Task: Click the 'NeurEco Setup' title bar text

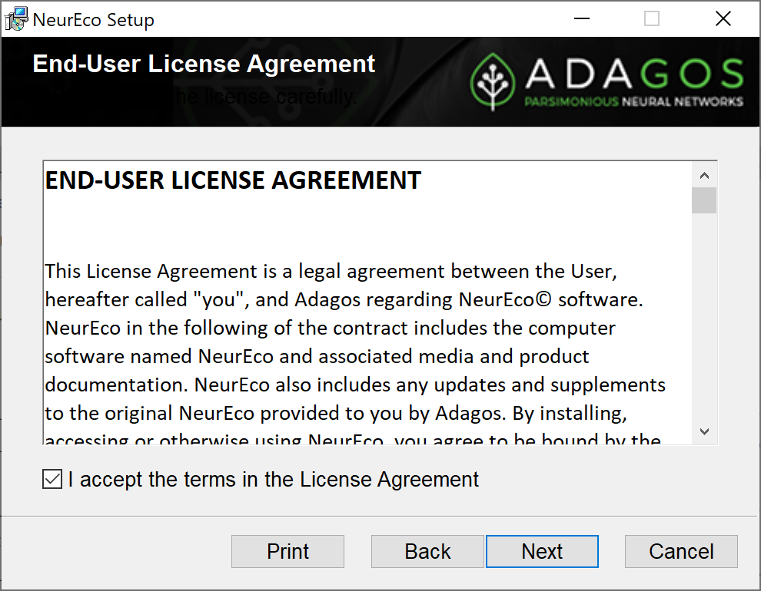Action: click(94, 20)
